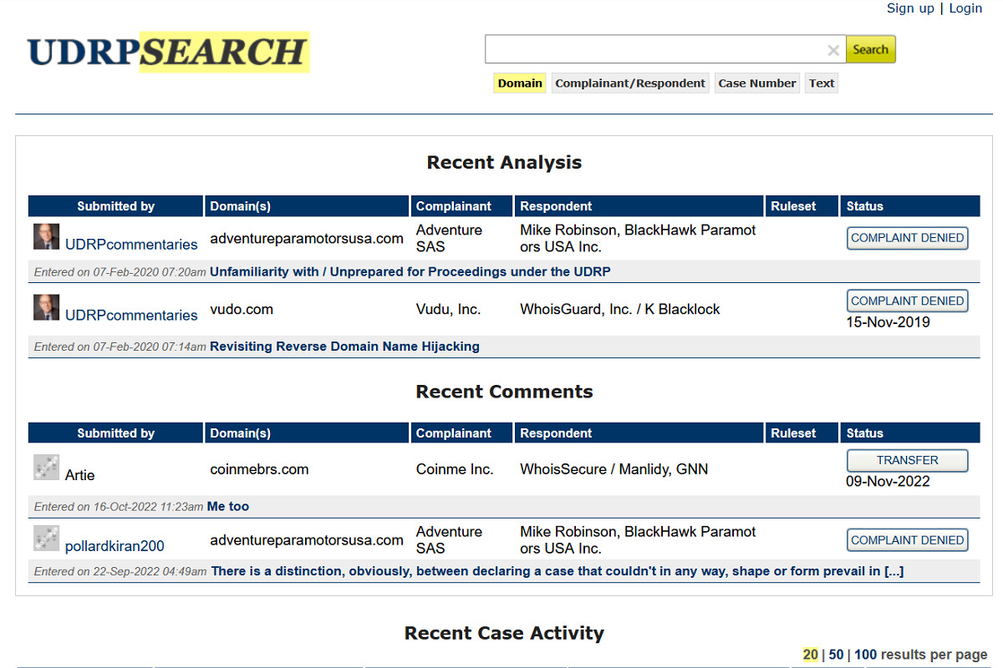The image size is (1003, 668).
Task: Select coinmebrs.com domain cell
Action: click(259, 469)
